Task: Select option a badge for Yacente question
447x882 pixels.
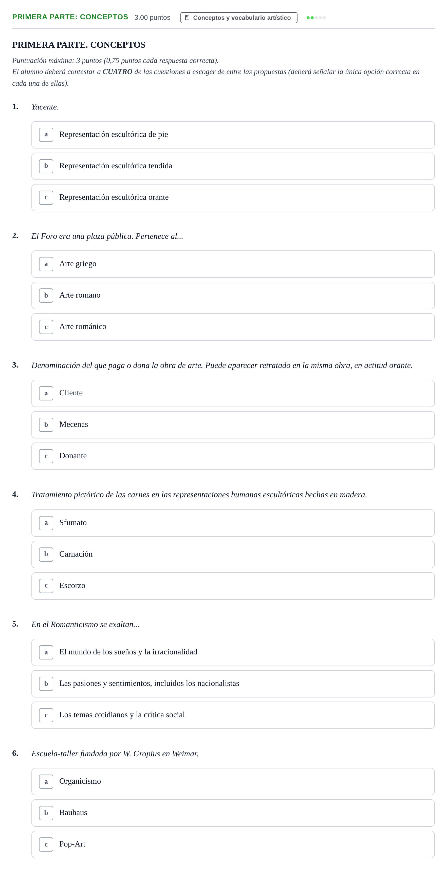Action: pos(46,135)
